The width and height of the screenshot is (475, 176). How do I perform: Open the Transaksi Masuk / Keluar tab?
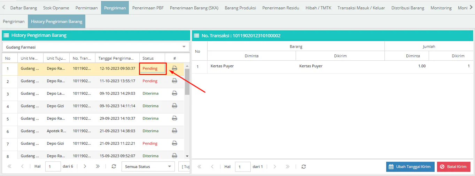pos(361,8)
